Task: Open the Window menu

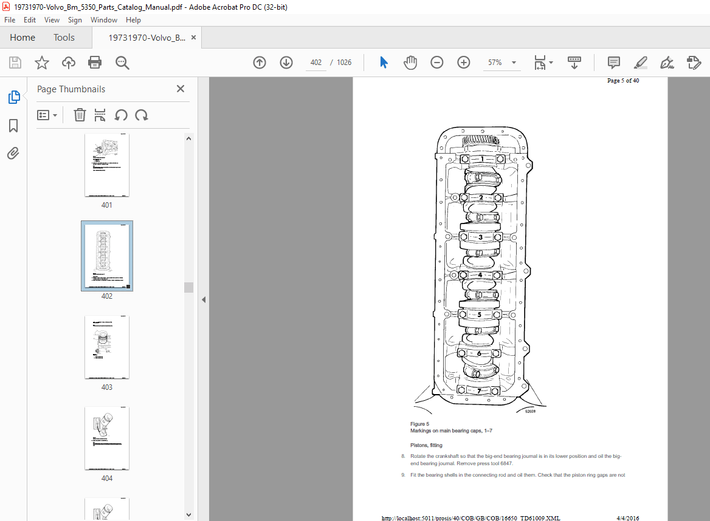Action: [x=104, y=20]
